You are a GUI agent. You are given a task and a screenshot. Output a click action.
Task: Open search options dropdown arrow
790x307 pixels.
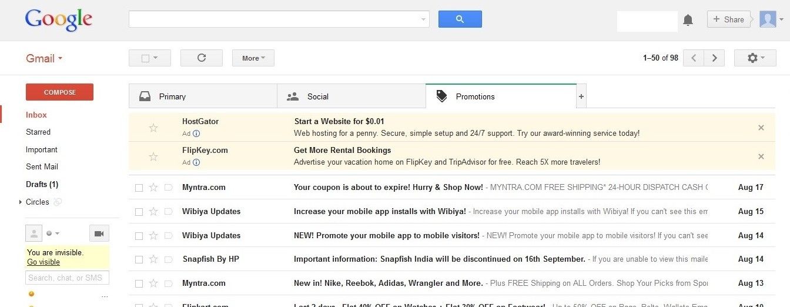(423, 19)
